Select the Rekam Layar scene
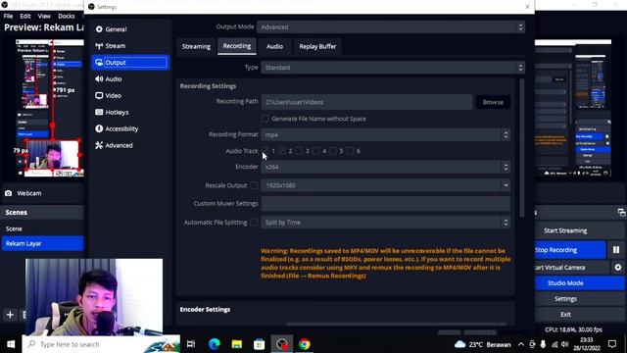Screen dimensions: 627x353 [x=43, y=243]
